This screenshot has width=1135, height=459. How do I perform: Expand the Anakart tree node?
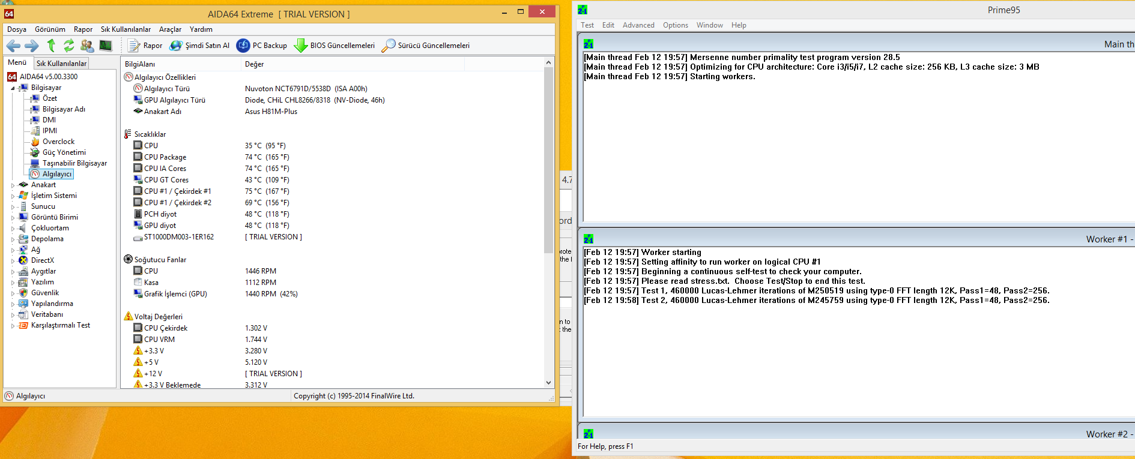(x=13, y=185)
